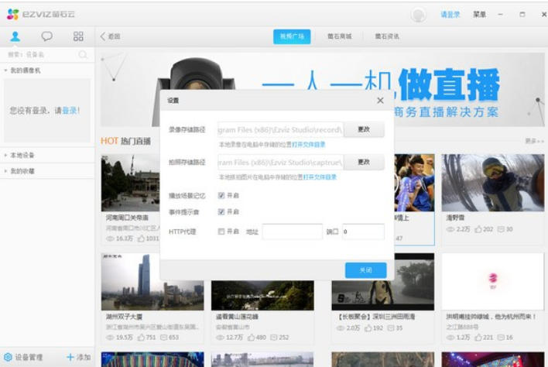The image size is (548, 367).
Task: Open the 菜单 menu in title bar
Action: tap(479, 15)
